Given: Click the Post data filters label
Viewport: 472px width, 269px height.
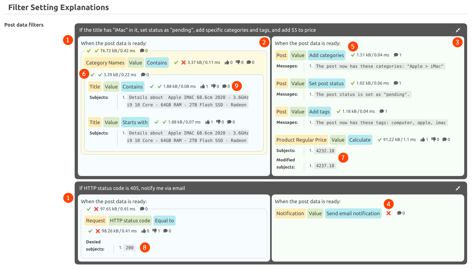Looking at the screenshot, I should [x=24, y=25].
